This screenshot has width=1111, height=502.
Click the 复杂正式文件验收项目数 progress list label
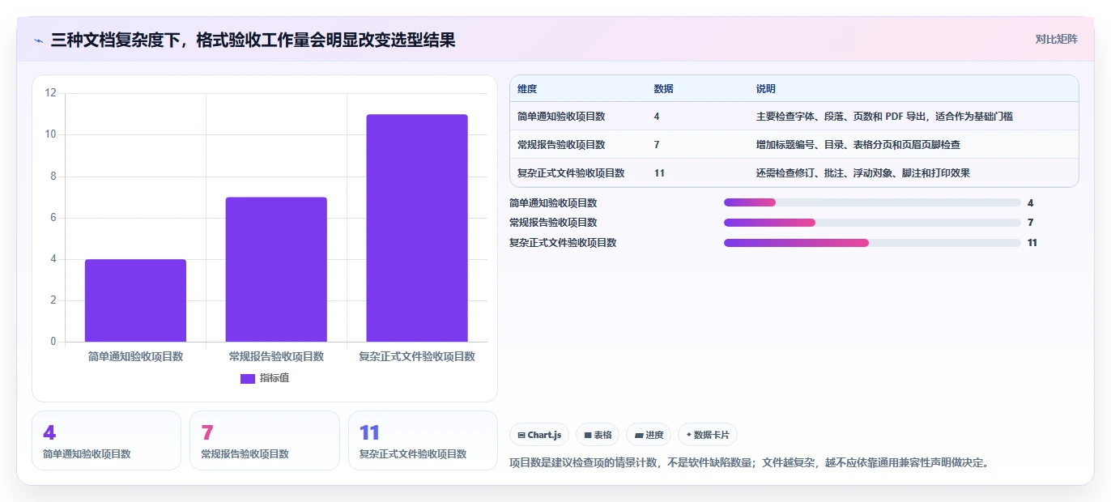click(x=563, y=243)
